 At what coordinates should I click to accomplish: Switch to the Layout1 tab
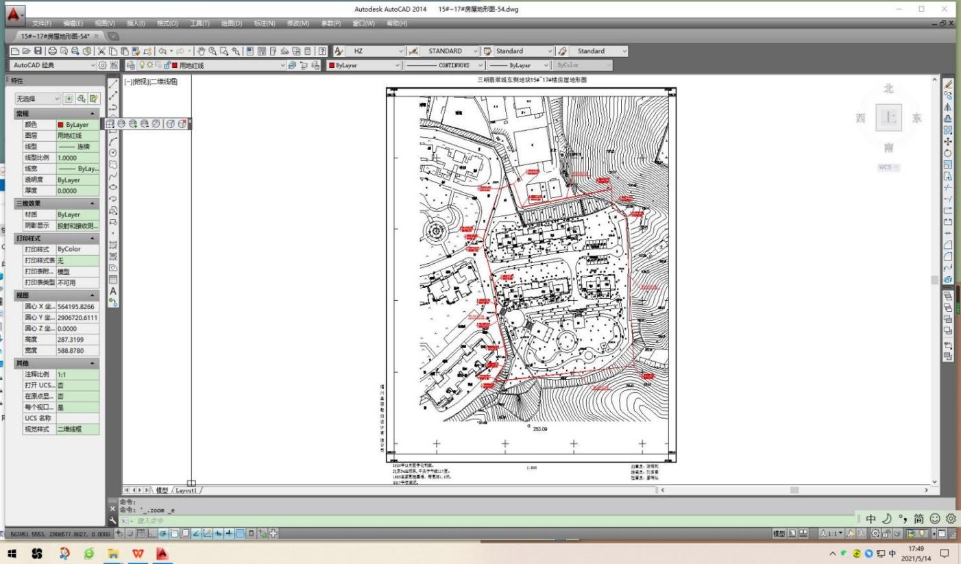pos(186,491)
